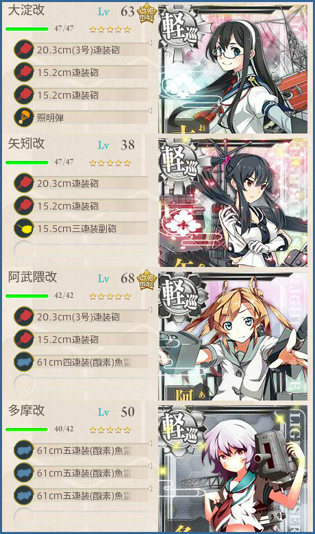Image resolution: width=315 pixels, height=534 pixels.
Task: Click Tama's green 40/42 HP bar
Action: [27, 429]
